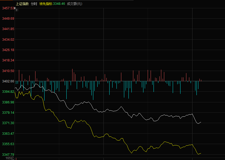Click the 上证指数 title label
Image resolution: width=225 pixels, height=160 pixels.
22,4
